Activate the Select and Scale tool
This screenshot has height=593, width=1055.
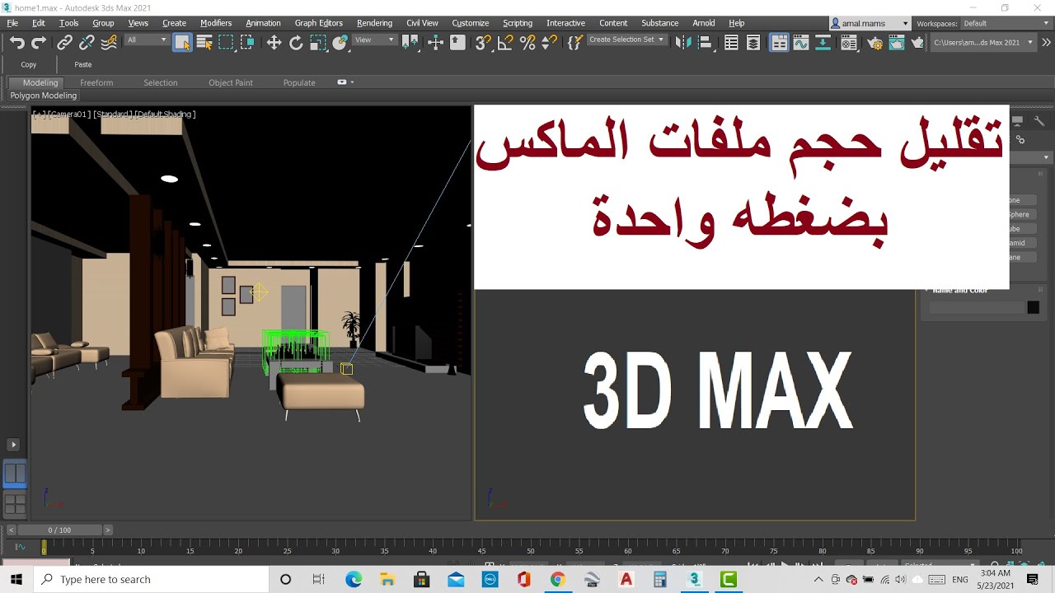pyautogui.click(x=318, y=43)
